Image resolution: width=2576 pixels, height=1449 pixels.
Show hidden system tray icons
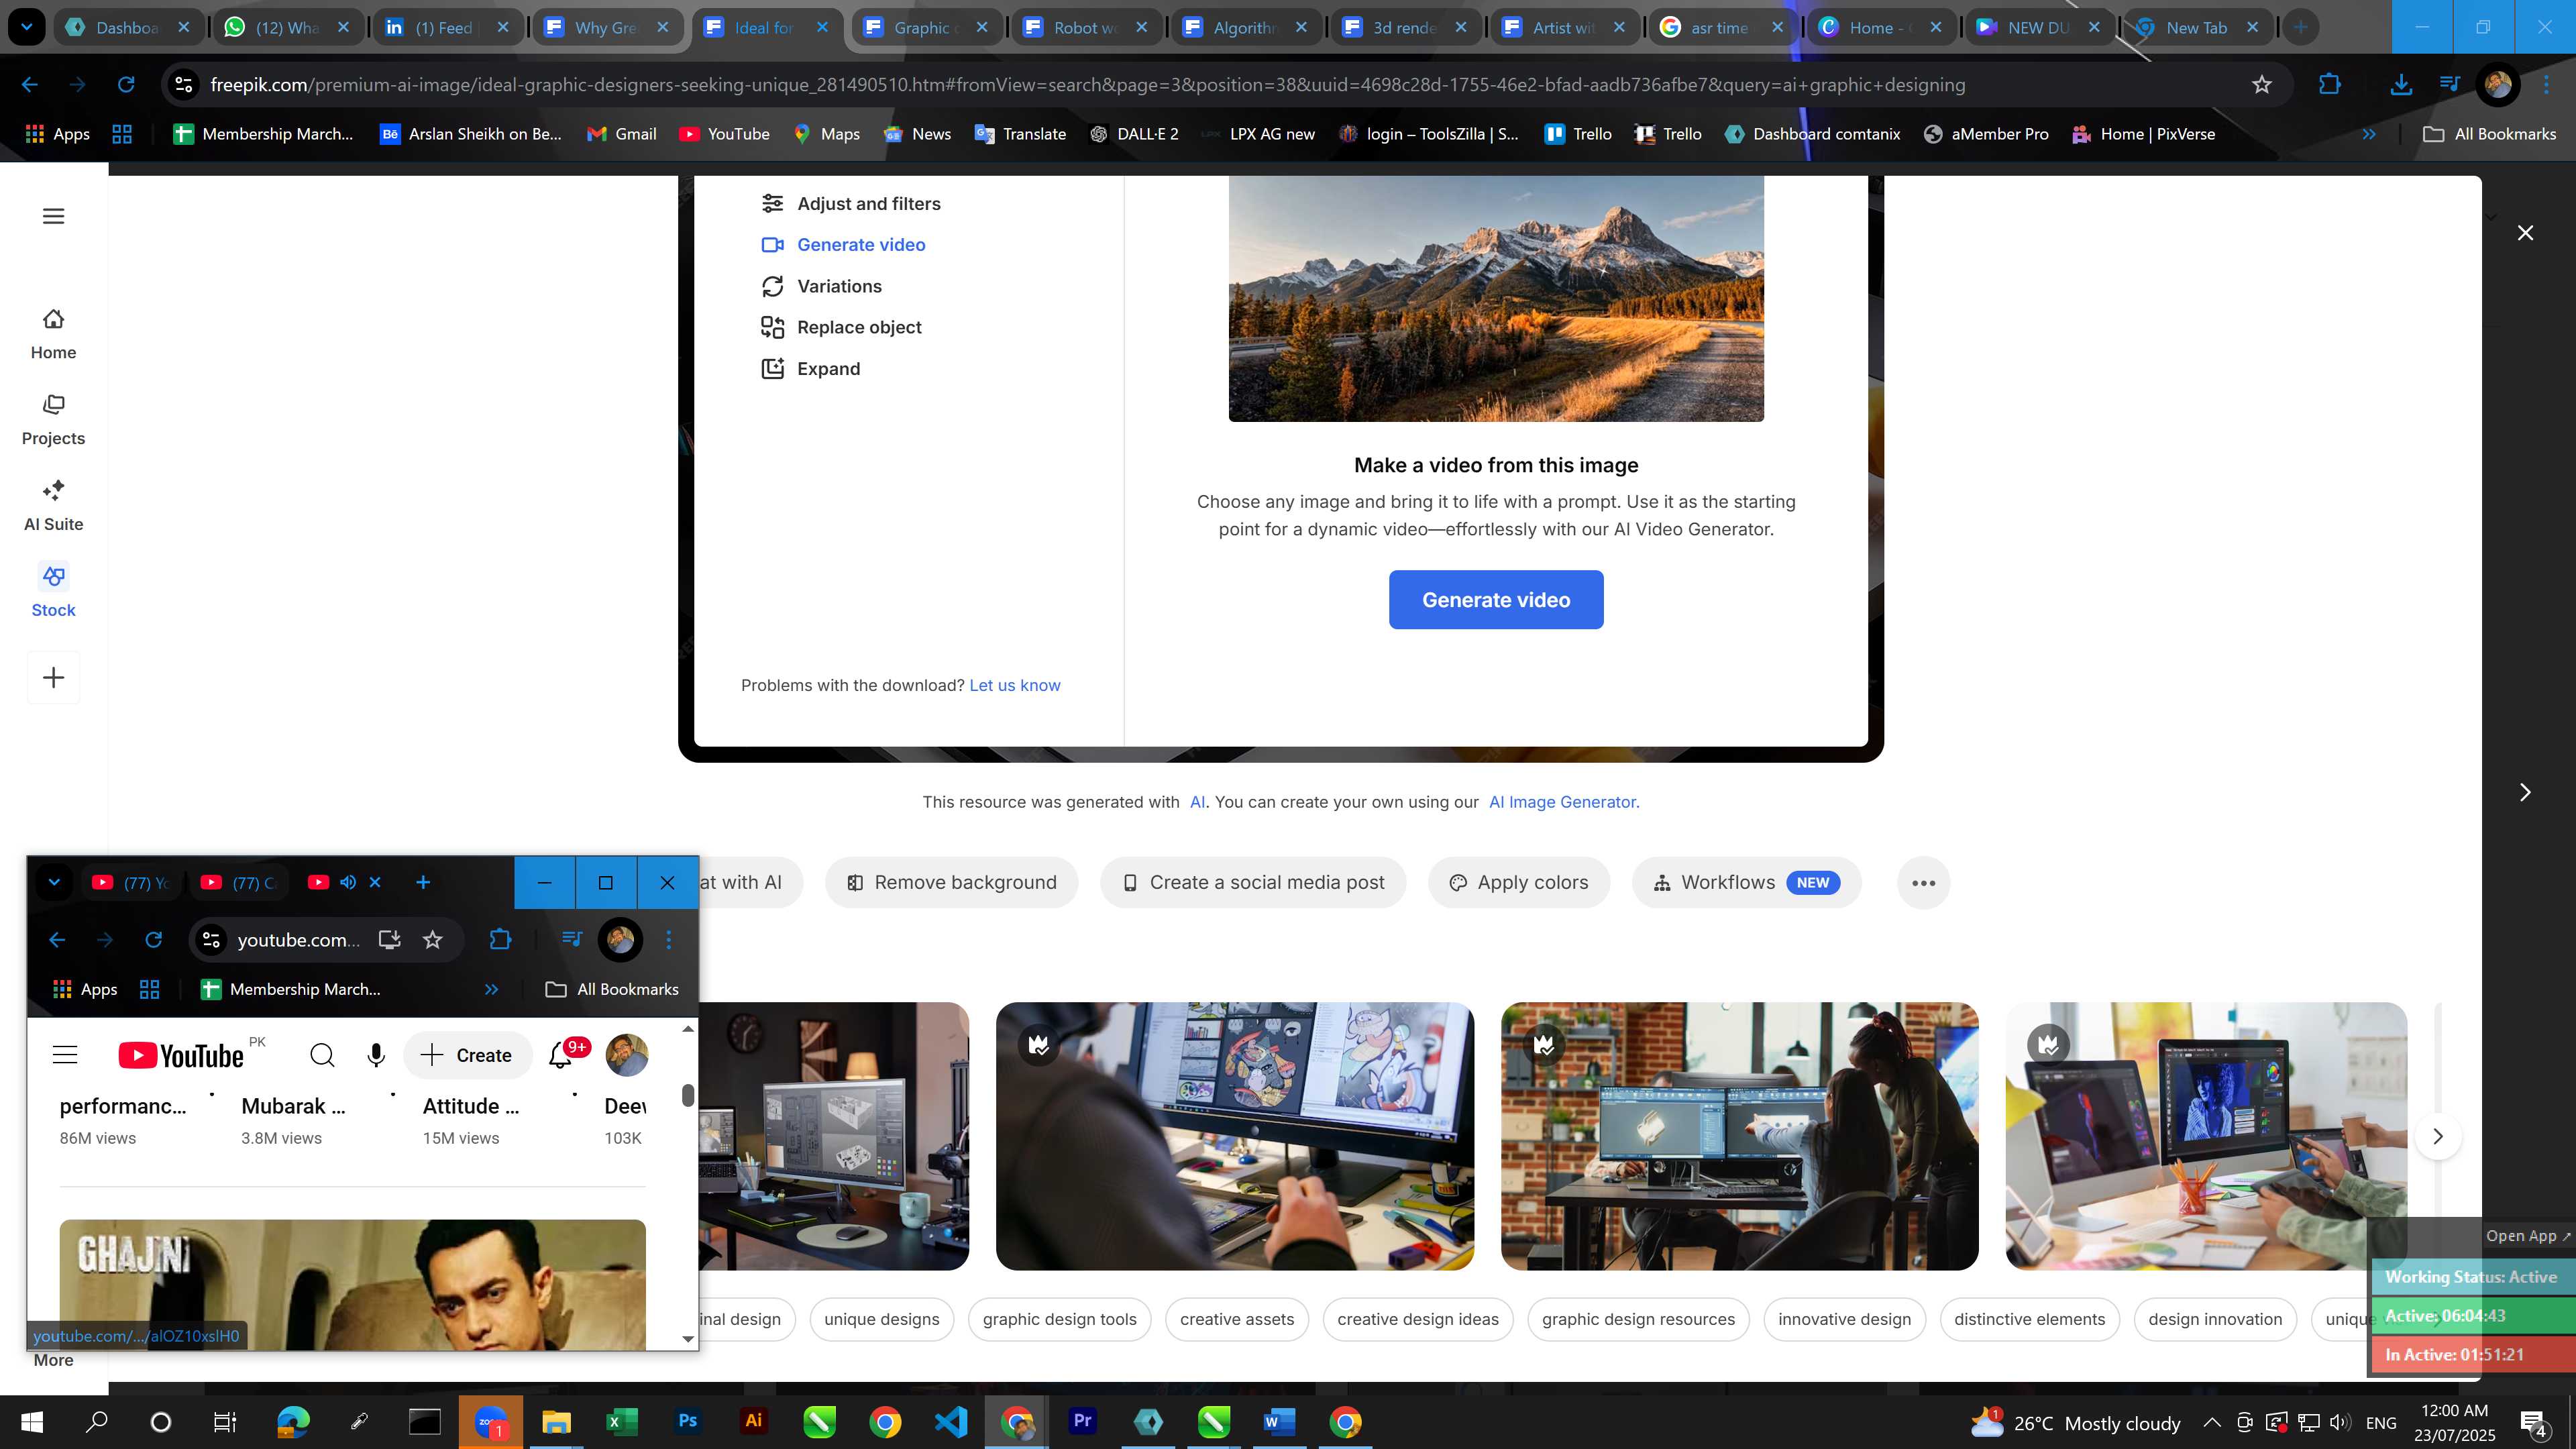coord(2211,1423)
